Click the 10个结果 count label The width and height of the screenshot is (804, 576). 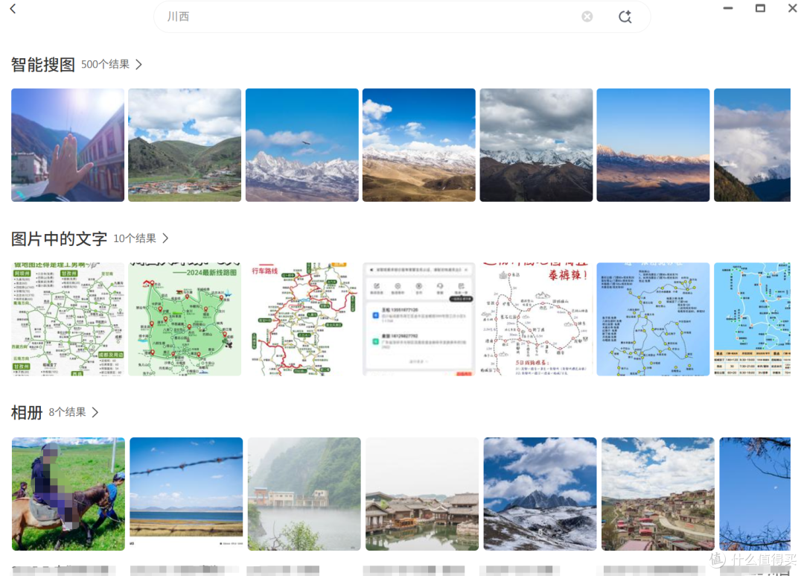(x=134, y=238)
